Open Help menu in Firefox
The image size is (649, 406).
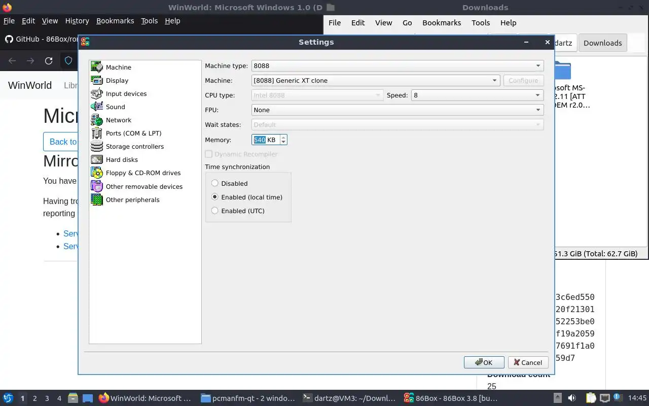point(172,21)
